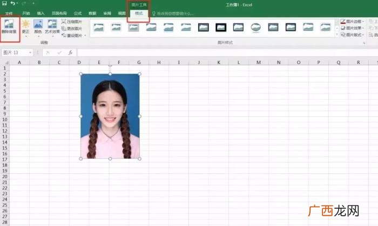378x226 pixels.
Task: Click the save icon in title bar
Action: [x=4, y=3]
